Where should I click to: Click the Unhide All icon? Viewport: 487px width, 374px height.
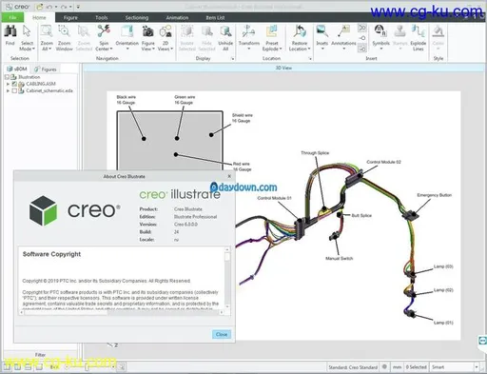(225, 31)
